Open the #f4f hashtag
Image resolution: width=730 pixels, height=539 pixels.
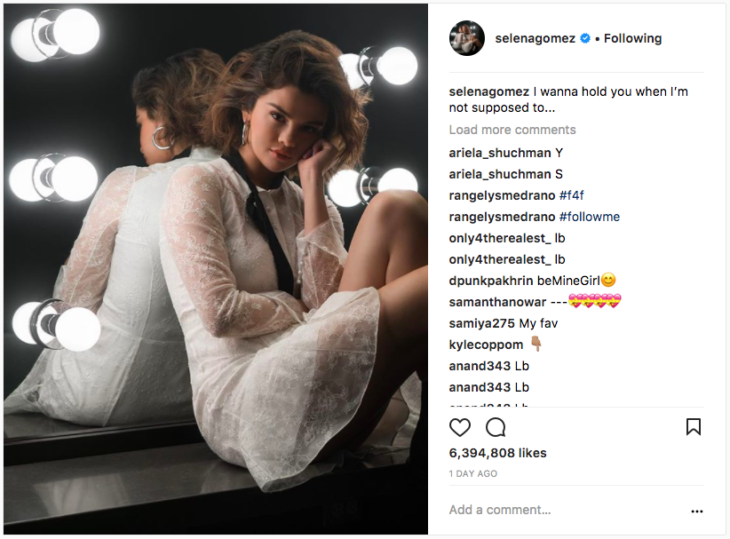coord(571,195)
